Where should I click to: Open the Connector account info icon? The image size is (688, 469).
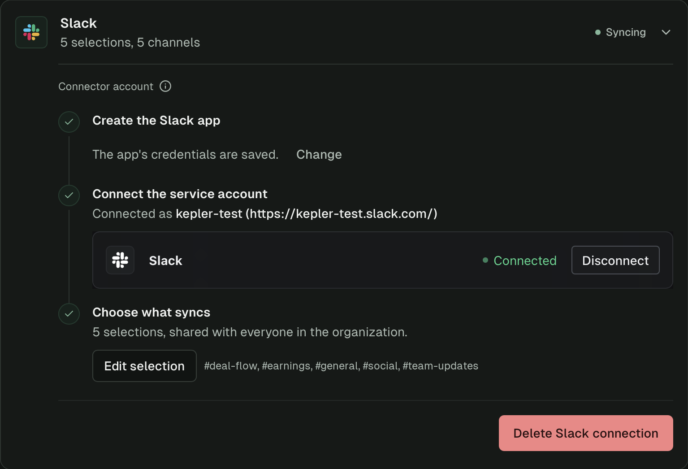165,86
